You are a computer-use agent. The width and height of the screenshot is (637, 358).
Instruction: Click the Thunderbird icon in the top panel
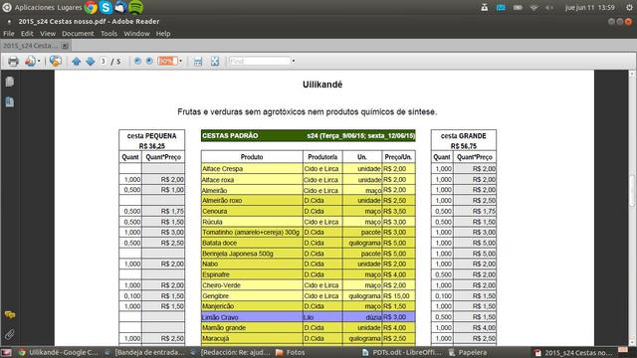pyautogui.click(x=120, y=7)
